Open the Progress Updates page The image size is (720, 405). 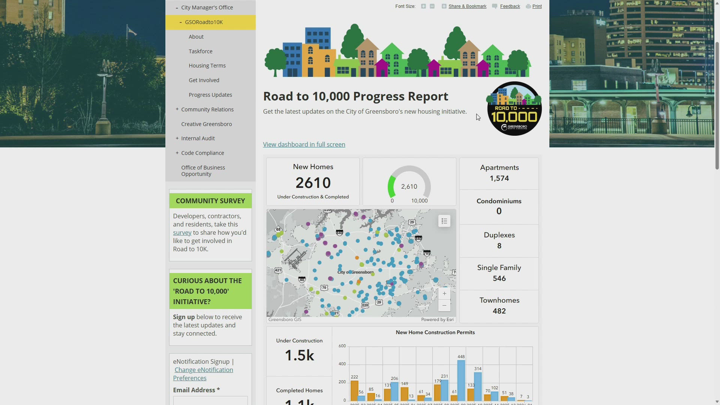[210, 95]
